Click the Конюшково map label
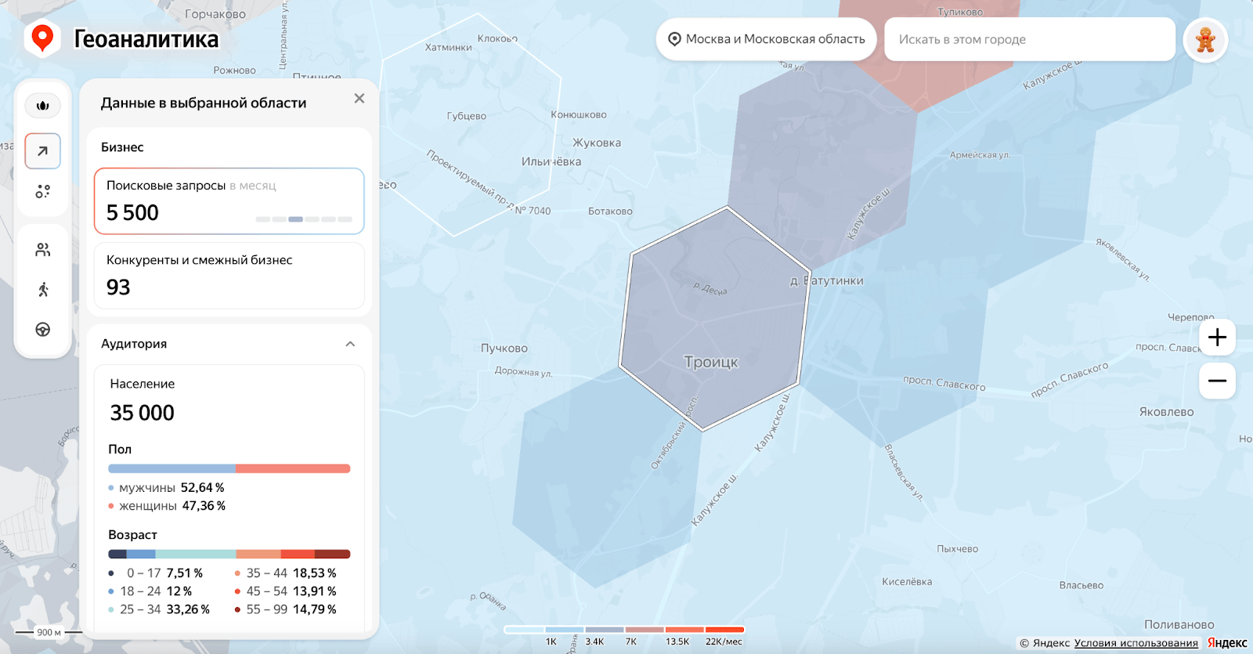The image size is (1253, 654). [x=579, y=114]
